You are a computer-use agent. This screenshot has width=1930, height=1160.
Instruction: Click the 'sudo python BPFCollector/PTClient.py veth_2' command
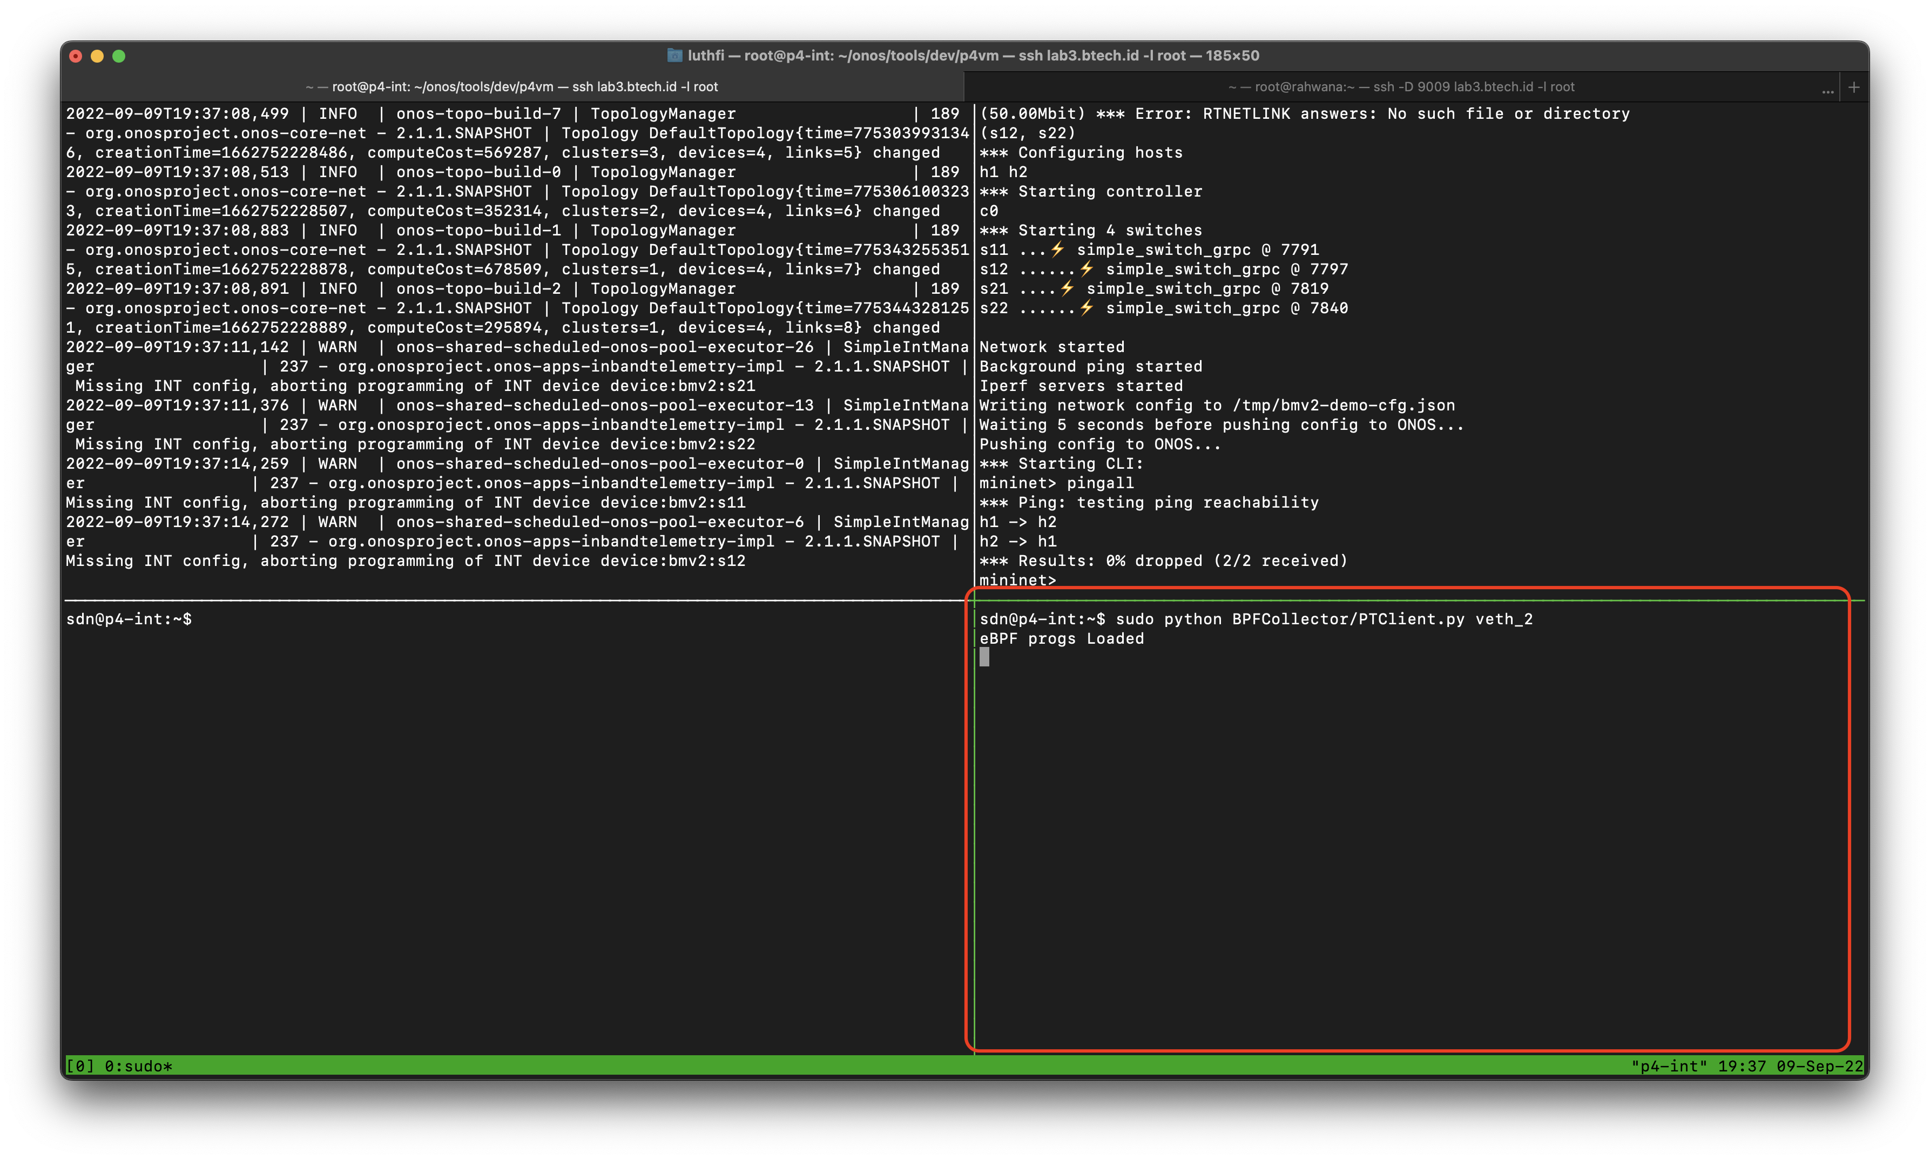1324,619
